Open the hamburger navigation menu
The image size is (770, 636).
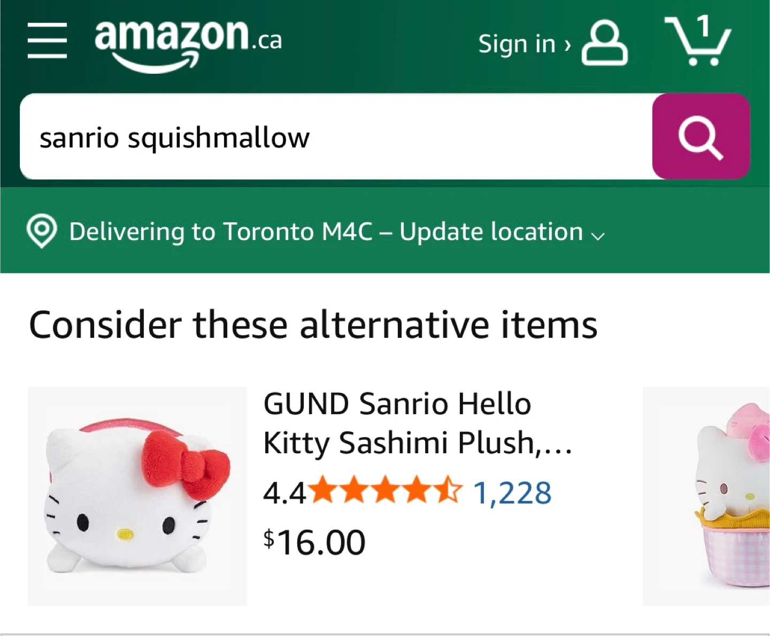click(47, 40)
